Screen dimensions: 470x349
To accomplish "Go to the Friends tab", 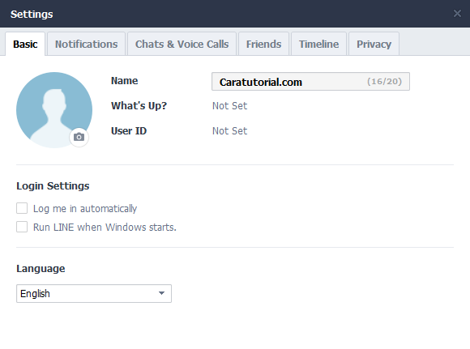I will [x=264, y=44].
